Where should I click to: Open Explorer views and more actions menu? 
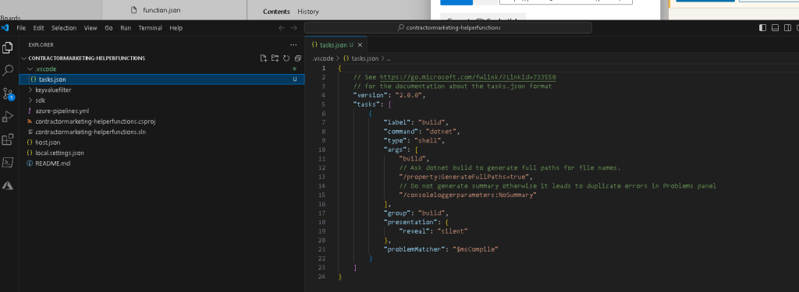(293, 44)
